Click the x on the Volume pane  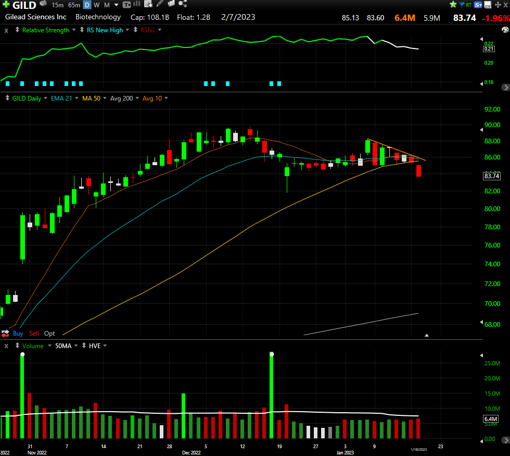click(6, 346)
